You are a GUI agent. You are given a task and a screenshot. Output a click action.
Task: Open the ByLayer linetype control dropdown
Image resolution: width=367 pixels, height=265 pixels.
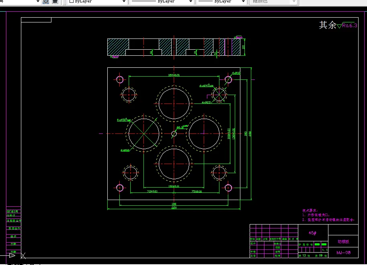(x=162, y=2)
